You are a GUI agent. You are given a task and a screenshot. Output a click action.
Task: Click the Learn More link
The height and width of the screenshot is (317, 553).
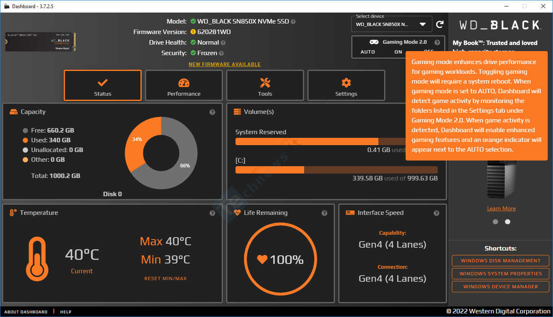(501, 208)
